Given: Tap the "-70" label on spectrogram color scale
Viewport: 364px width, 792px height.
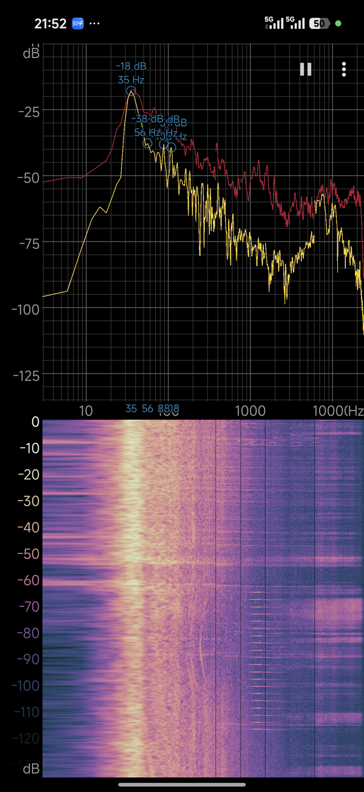Looking at the screenshot, I should 28,606.
